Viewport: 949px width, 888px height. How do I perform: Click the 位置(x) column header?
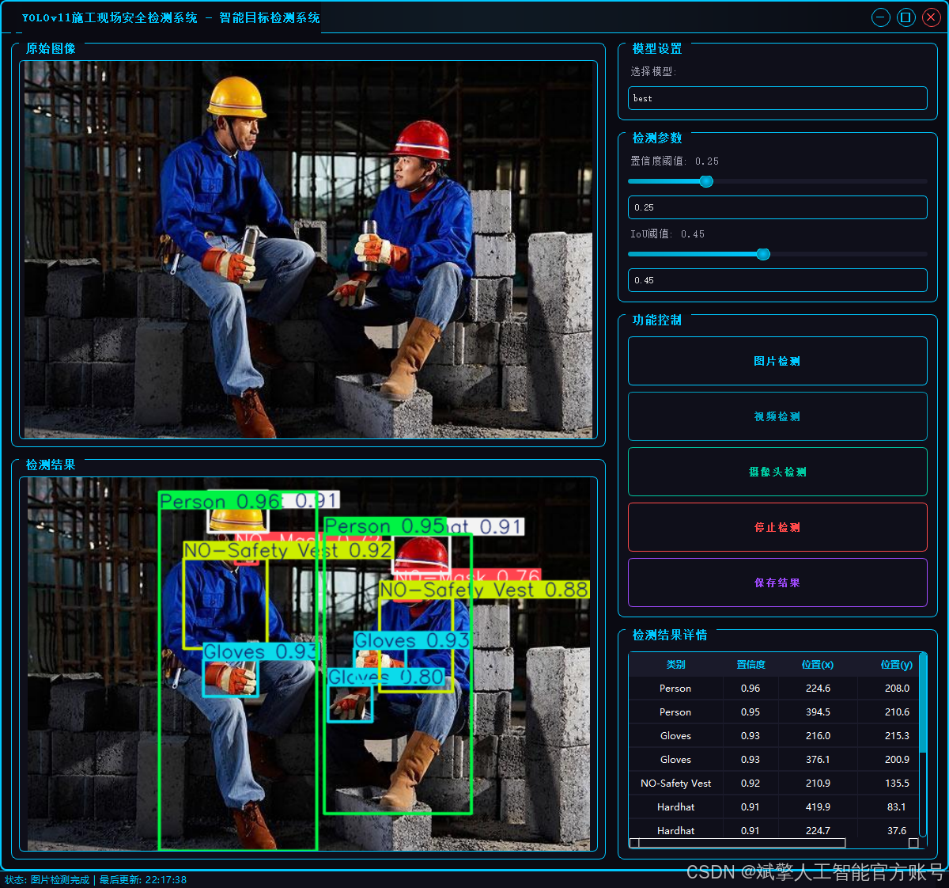tap(818, 665)
